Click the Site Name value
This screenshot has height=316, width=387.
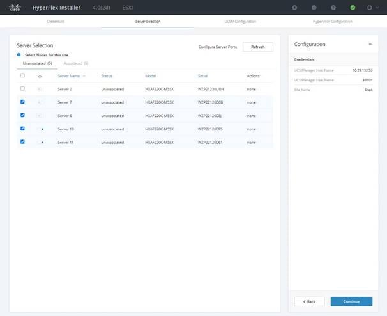tap(368, 90)
